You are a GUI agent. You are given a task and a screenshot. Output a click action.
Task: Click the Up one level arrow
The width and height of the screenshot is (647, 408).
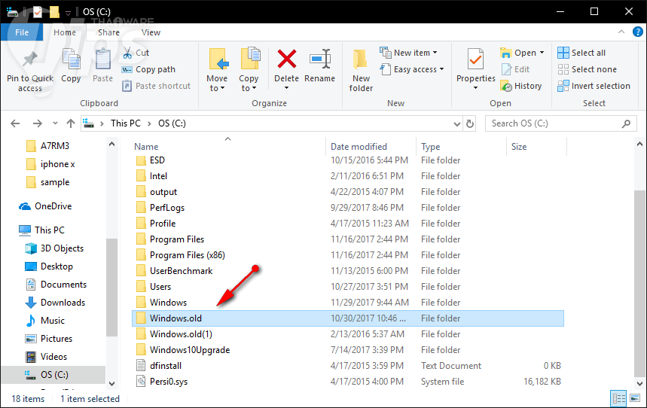pos(71,123)
